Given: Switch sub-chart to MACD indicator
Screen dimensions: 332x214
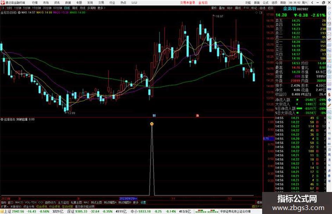Looking at the screenshot, I should 19,202.
